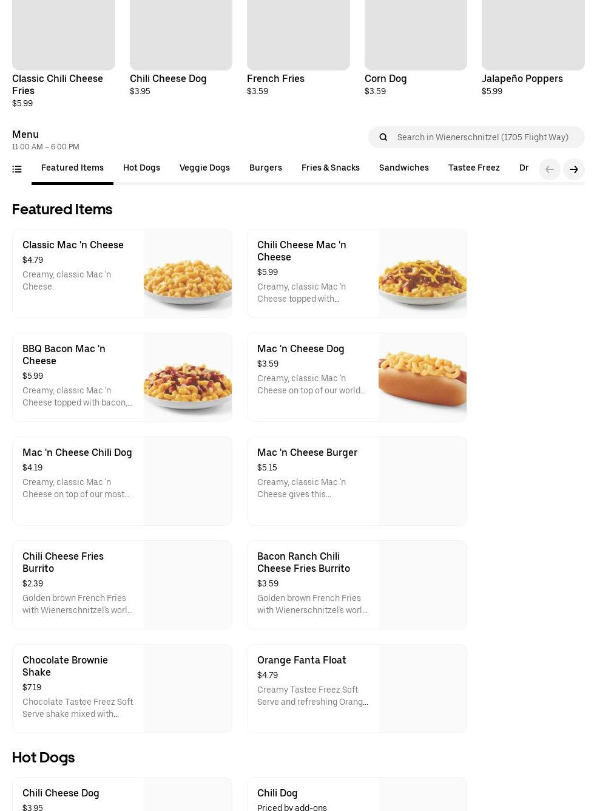The height and width of the screenshot is (811, 597).
Task: Jump to the Tastee Freez tab
Action: 474,168
